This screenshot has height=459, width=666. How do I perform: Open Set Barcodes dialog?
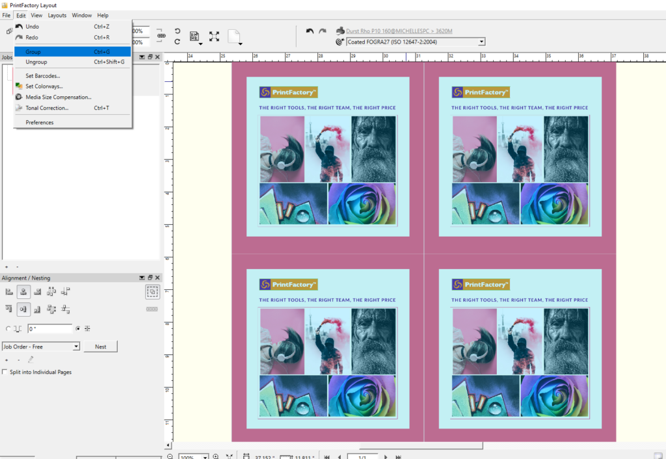tap(73, 76)
